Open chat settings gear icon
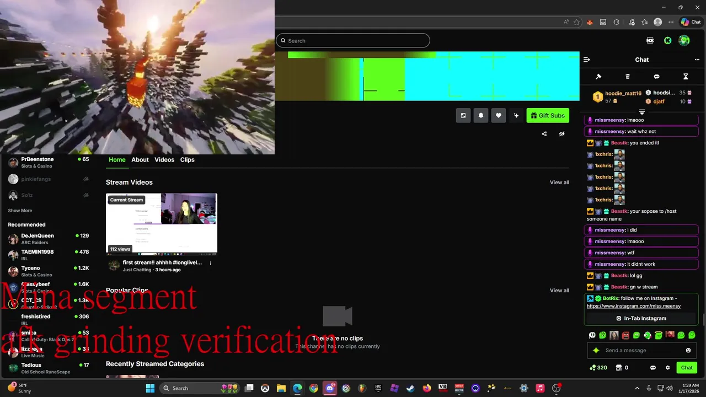Image resolution: width=706 pixels, height=397 pixels. click(x=667, y=368)
